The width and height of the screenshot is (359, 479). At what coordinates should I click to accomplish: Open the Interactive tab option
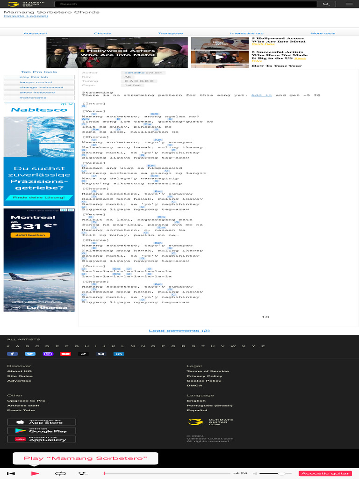(x=247, y=33)
